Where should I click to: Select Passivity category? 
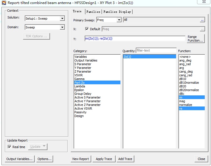tap(97, 112)
